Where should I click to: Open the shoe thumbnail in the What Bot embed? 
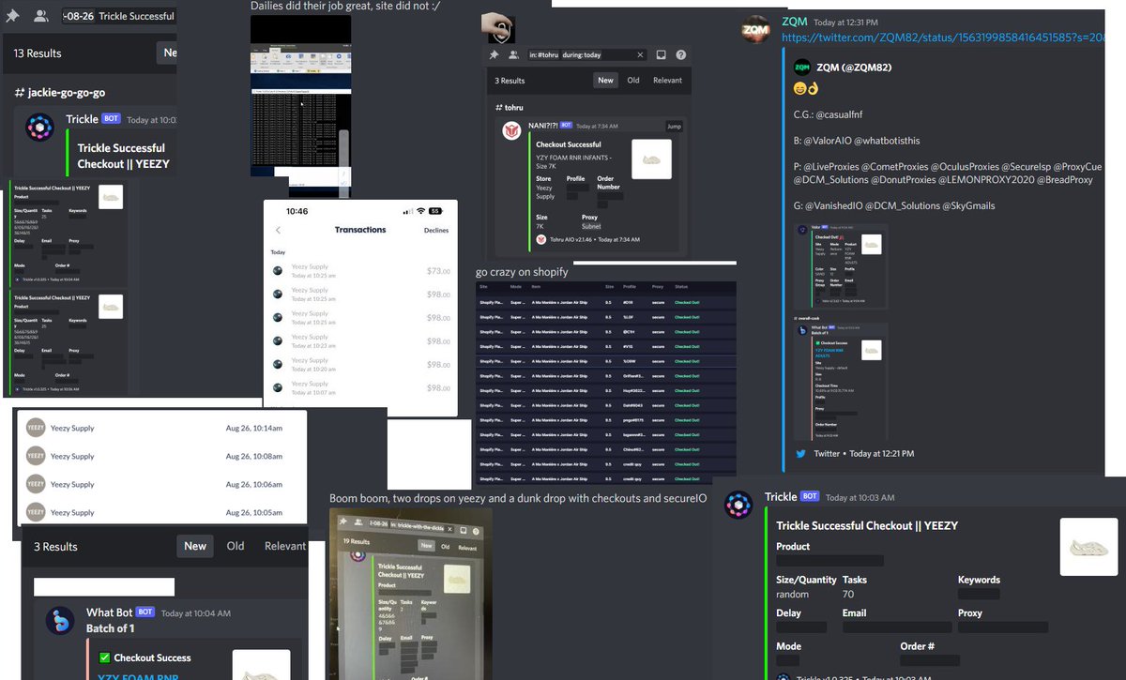click(x=261, y=664)
